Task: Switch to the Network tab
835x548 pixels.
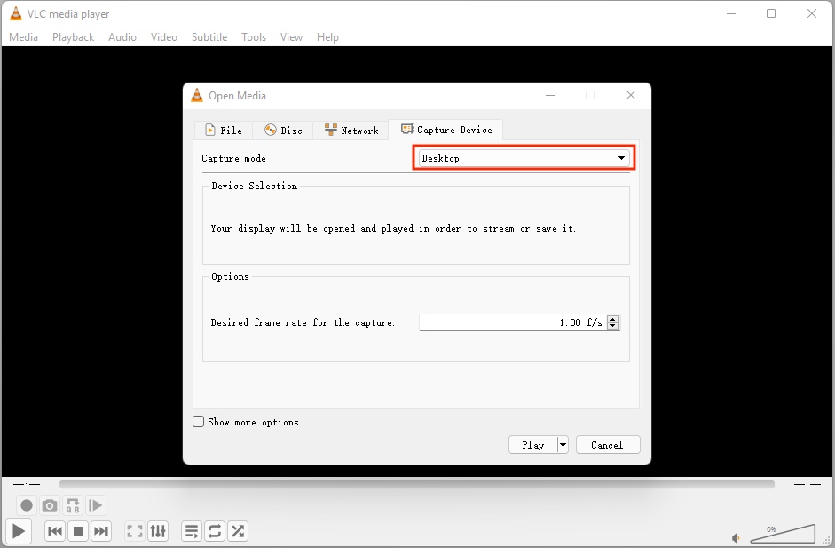Action: 351,130
